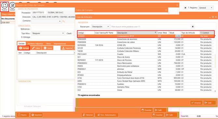Viewport: 218px width, 119px height.
Task: Select the Forro Strobel Rojo Satinado 6995 row
Action: point(145,81)
